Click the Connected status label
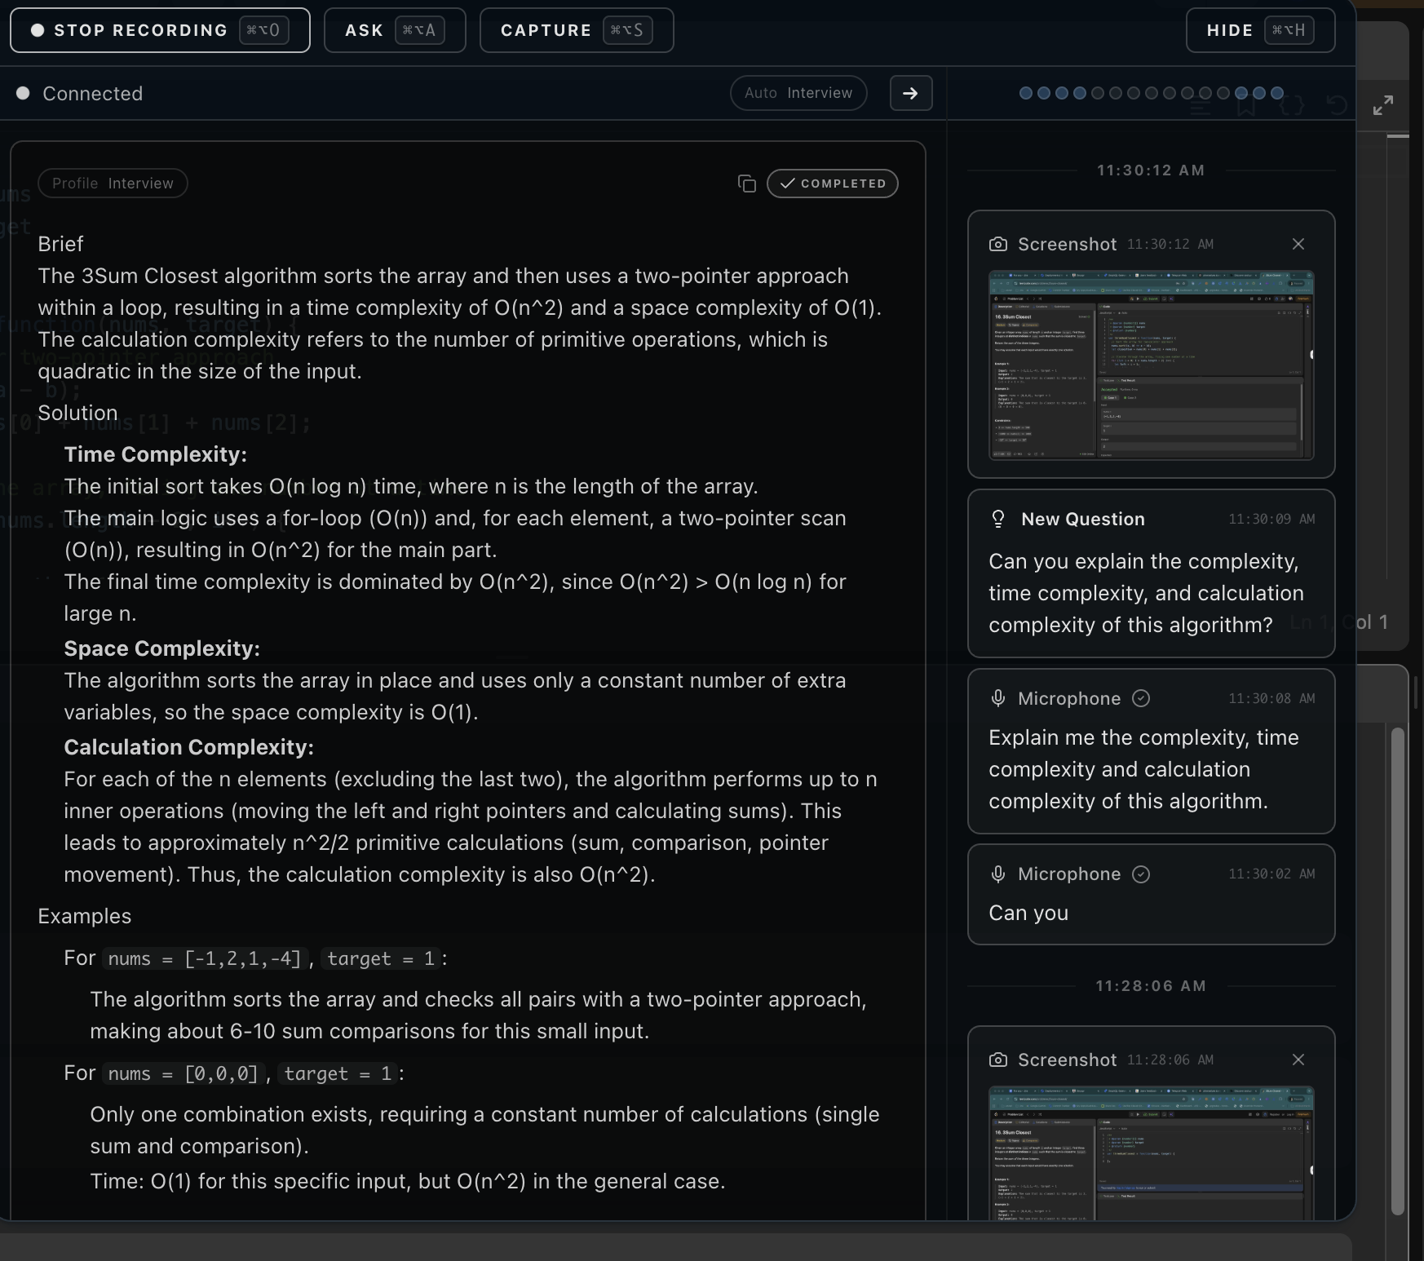 click(x=93, y=94)
